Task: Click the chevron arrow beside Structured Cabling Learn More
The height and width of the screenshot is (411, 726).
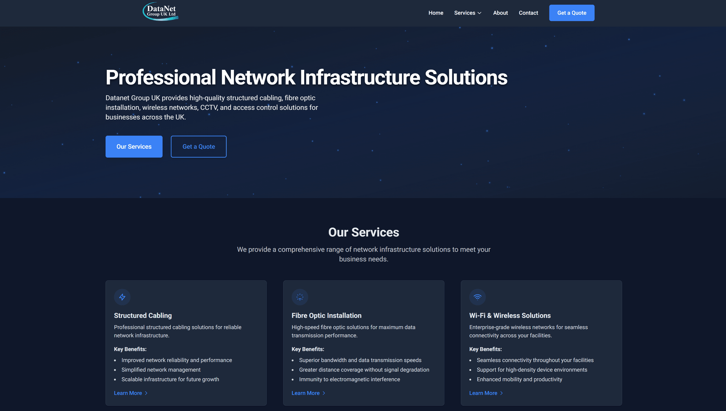Action: point(146,393)
